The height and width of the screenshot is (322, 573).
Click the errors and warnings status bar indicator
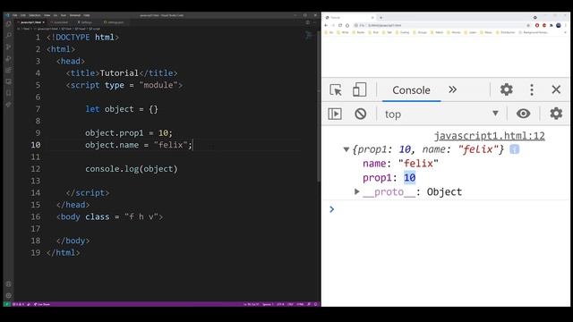18,304
